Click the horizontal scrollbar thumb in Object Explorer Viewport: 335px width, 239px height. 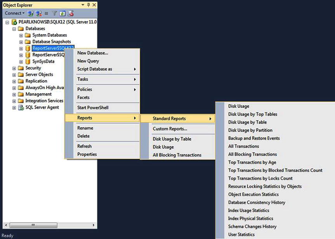click(33, 225)
